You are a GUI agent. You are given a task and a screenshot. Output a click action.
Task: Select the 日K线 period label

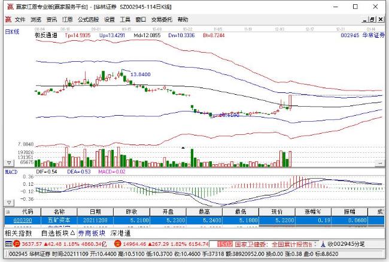(x=12, y=32)
